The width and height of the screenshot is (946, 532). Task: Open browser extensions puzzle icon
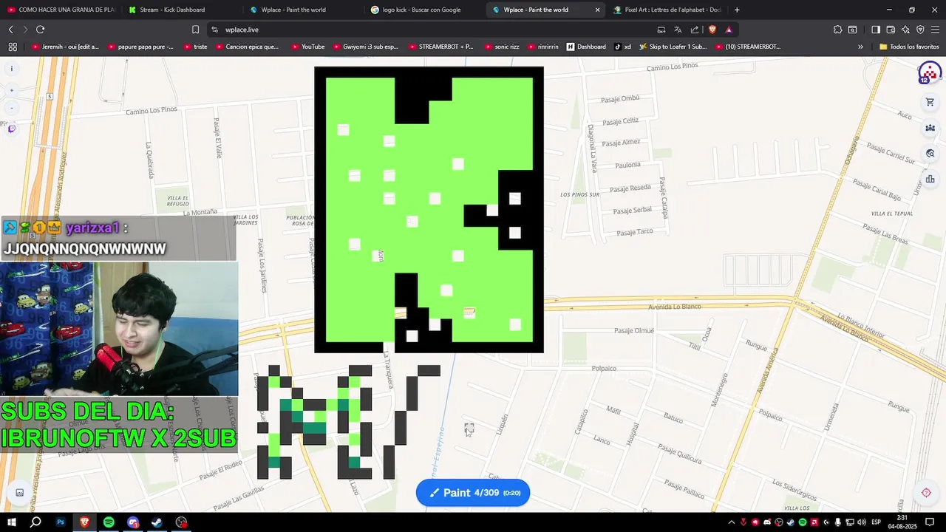837,30
